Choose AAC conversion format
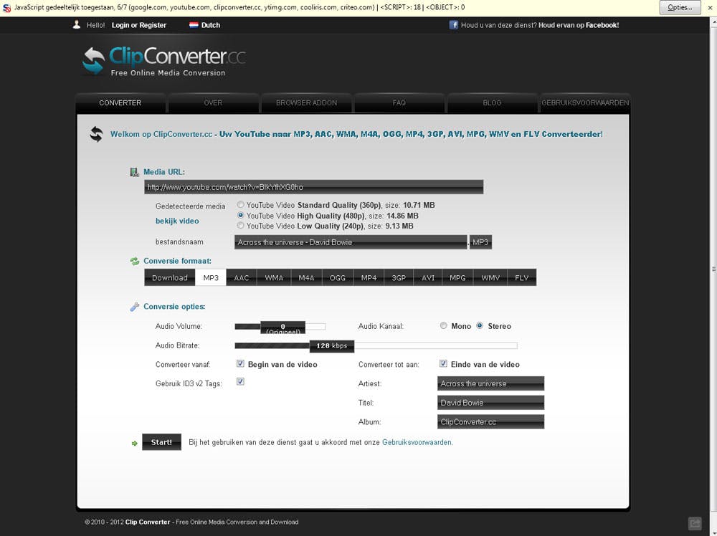The width and height of the screenshot is (717, 536). [242, 278]
